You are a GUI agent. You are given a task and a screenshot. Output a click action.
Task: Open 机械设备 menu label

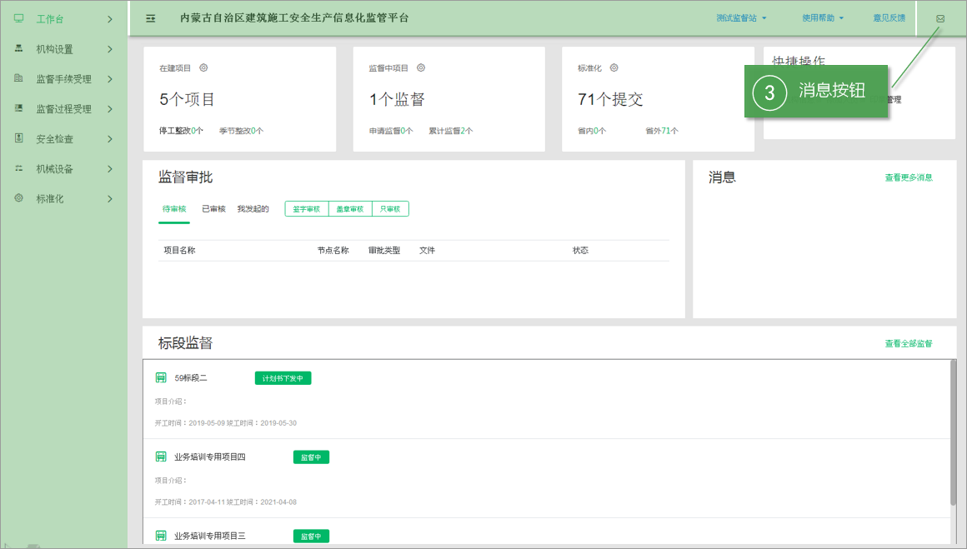point(54,169)
